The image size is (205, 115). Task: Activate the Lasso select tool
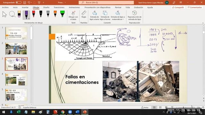point(12,14)
